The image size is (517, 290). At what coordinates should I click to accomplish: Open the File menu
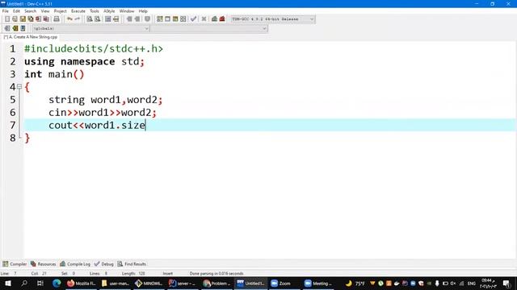point(6,11)
